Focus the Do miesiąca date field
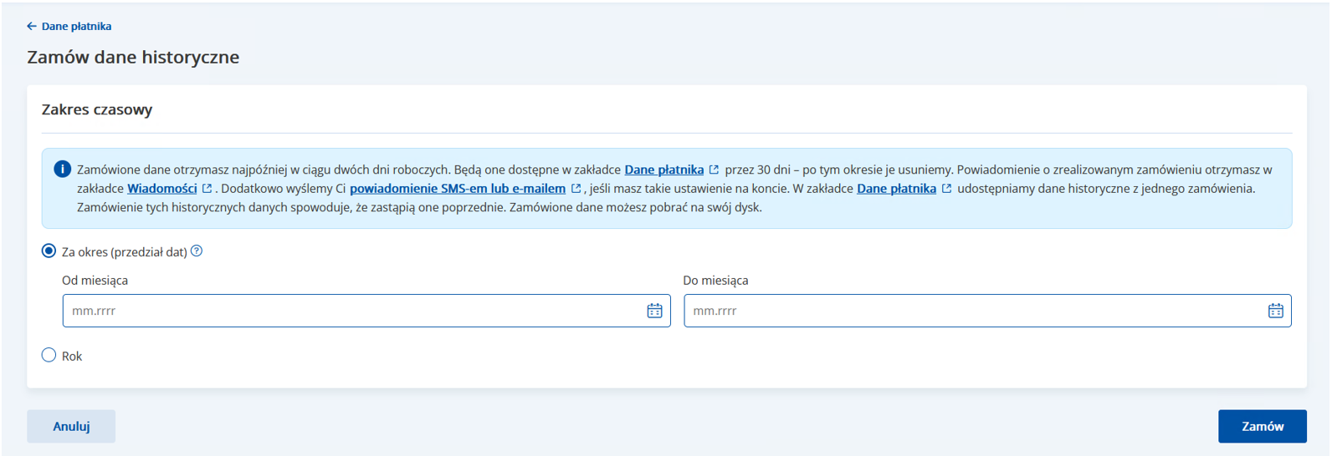 [987, 311]
